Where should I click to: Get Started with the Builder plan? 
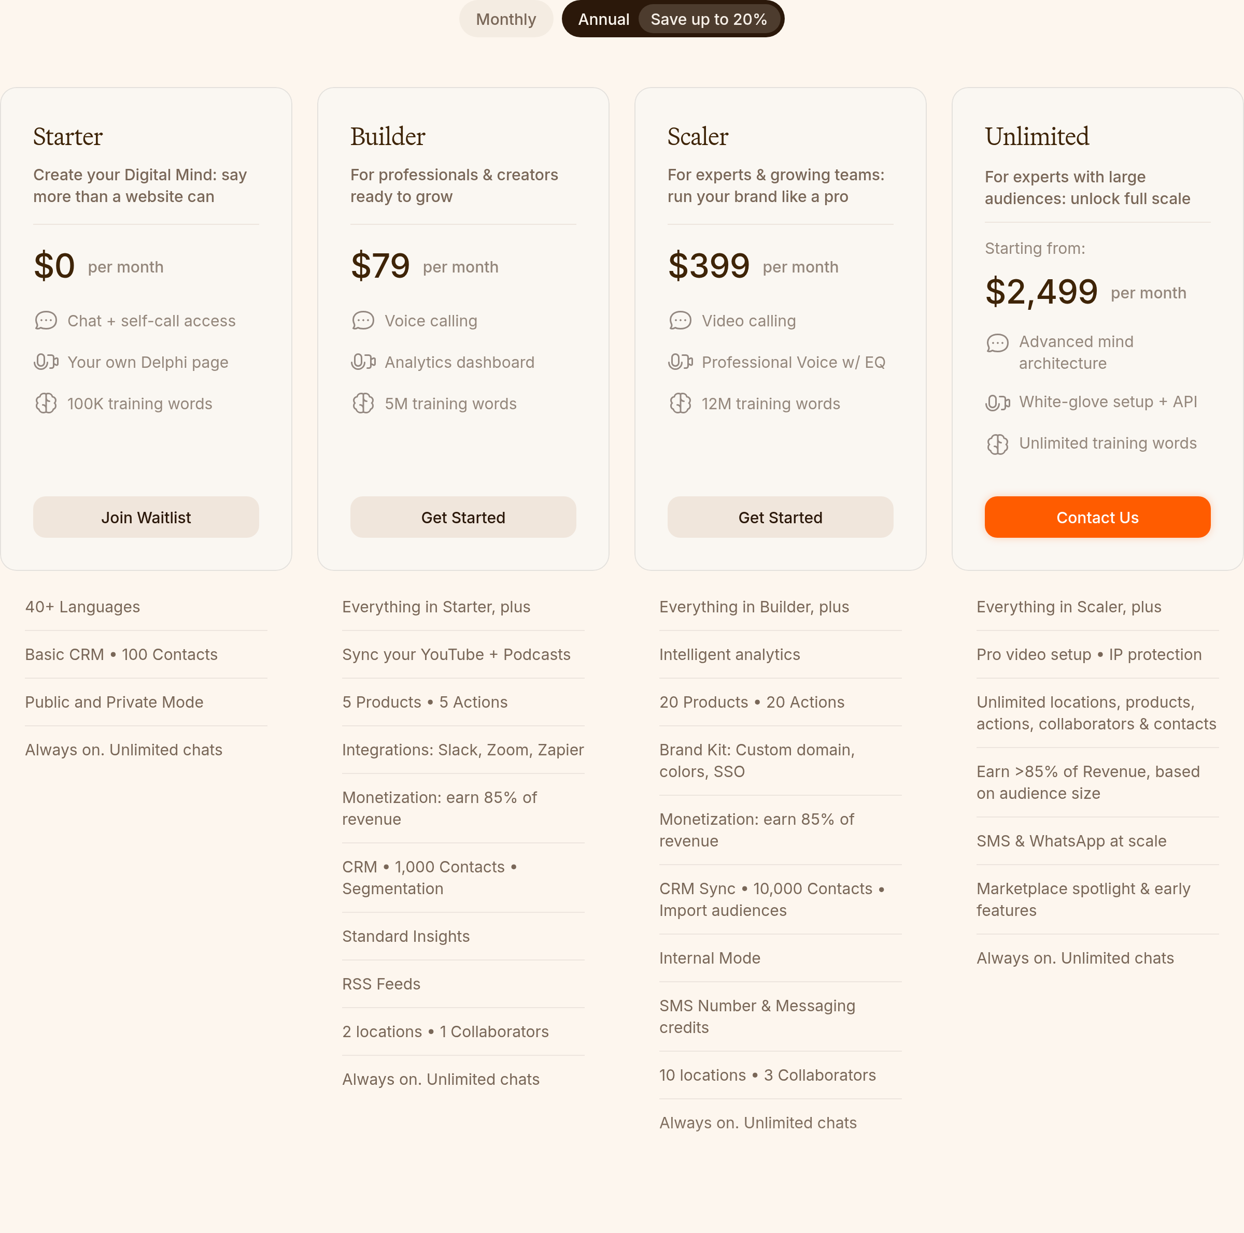[x=463, y=517]
